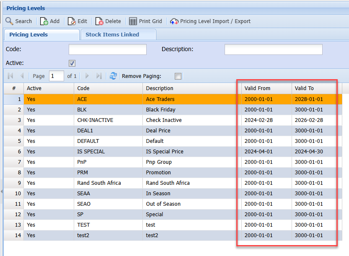
Task: Open Pricing Level Import / Export
Action: (174, 21)
